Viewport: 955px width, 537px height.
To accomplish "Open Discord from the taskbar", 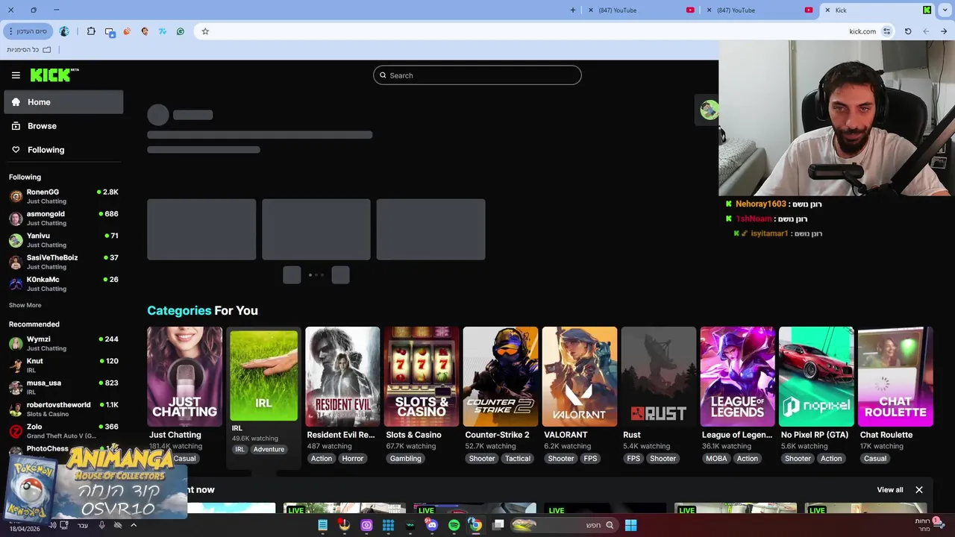I will tap(432, 525).
